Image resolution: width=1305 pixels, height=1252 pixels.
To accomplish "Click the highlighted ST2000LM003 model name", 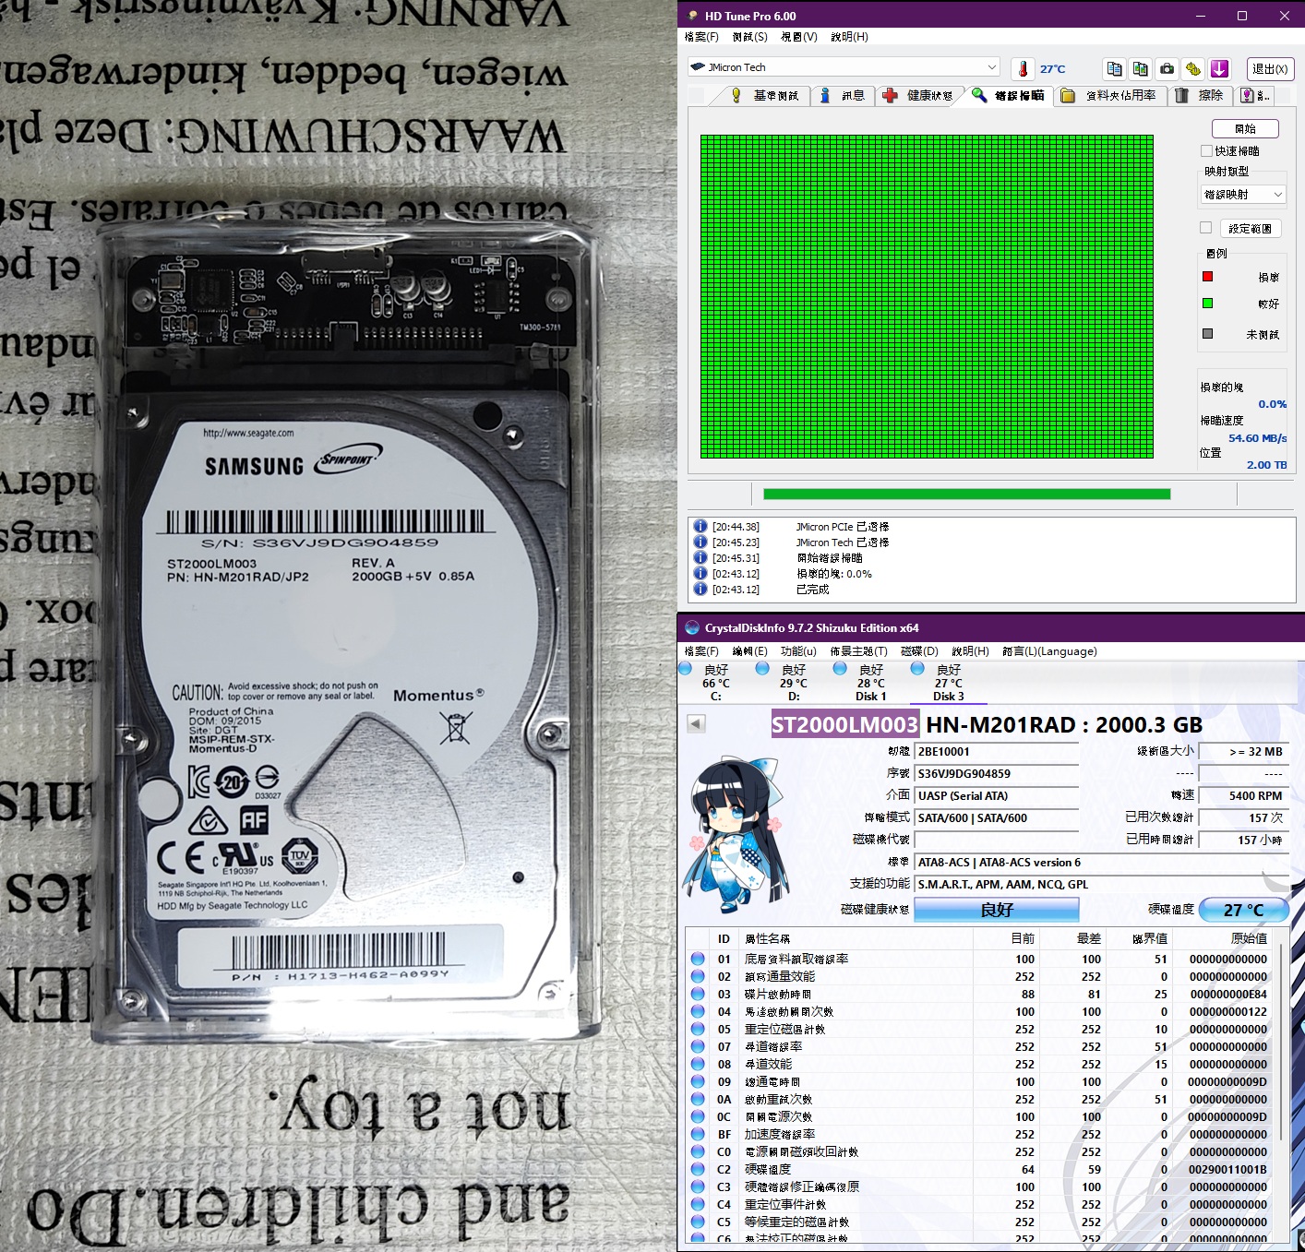I will pyautogui.click(x=844, y=725).
